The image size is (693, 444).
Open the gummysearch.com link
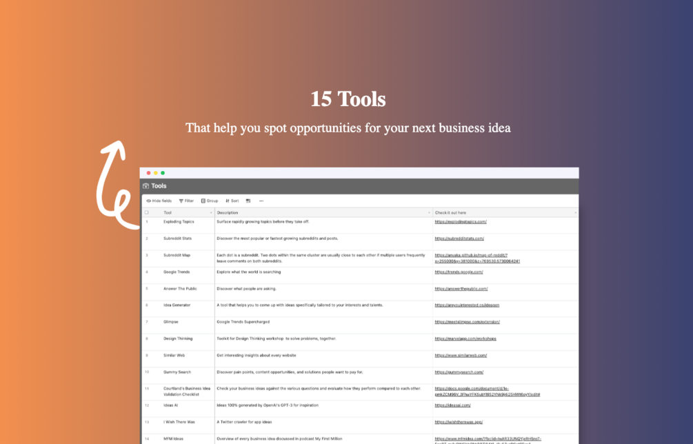459,372
